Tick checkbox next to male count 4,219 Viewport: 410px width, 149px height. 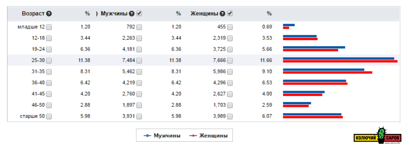click(x=139, y=83)
